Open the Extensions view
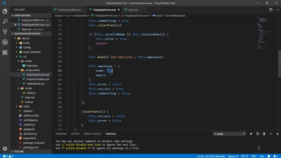Viewport: 281px width, 158px height. pyautogui.click(x=5, y=53)
